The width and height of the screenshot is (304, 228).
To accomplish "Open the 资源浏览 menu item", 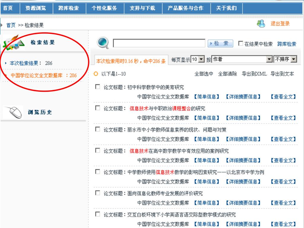I will click(x=36, y=8).
